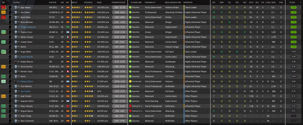Screen dimensions: 303x125
Task: Click the shirt icon beside Fran Beltrán
Action: pos(16,86)
